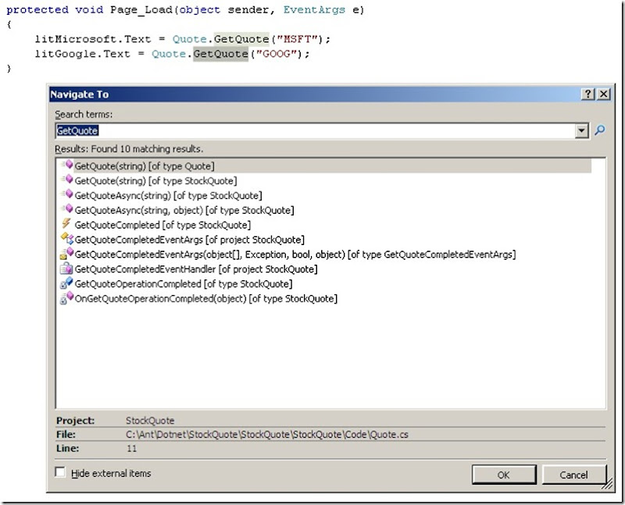Screen dimensions: 625x505
Task: Select result GetQuote(string) [of type Quote]
Action: [x=326, y=165]
